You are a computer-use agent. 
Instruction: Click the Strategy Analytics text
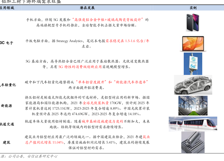point(70,41)
